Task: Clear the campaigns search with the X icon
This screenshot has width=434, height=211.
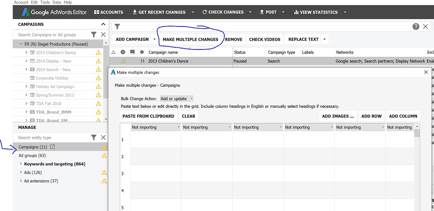Action: [103, 35]
